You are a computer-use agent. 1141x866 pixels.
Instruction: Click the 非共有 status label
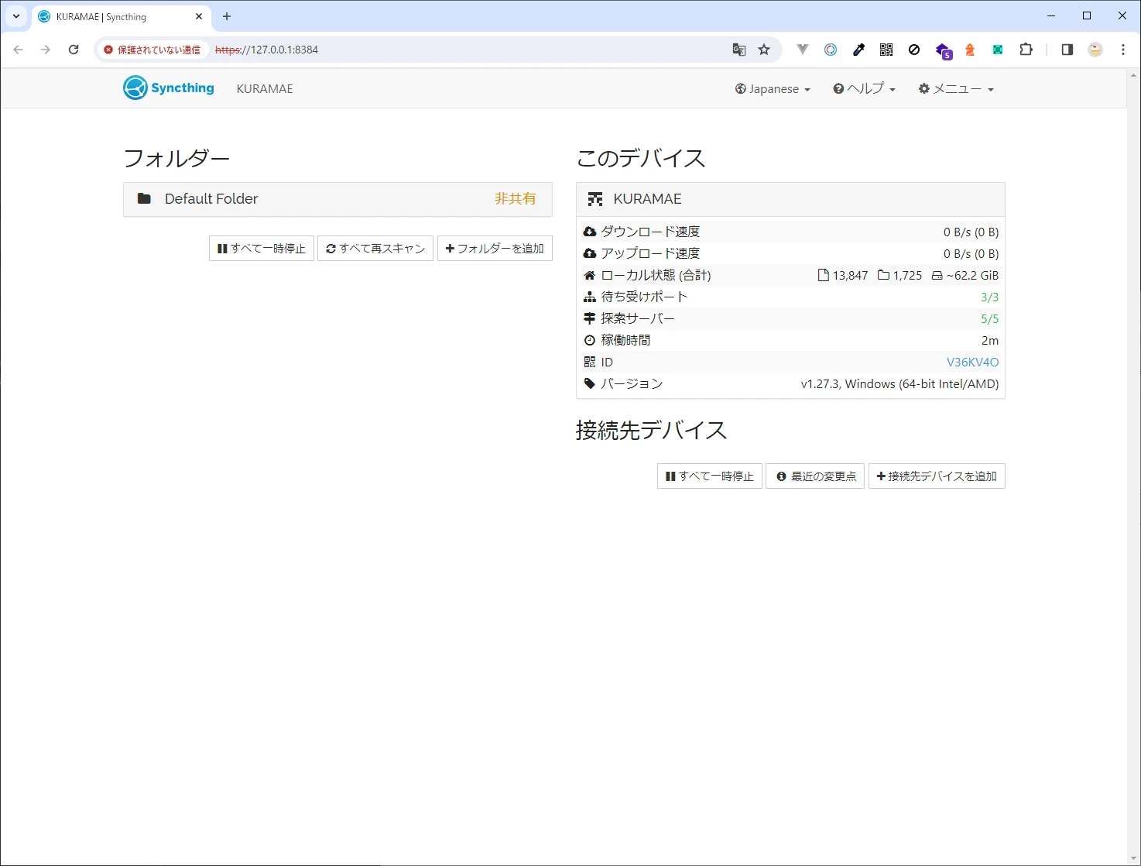coord(516,199)
